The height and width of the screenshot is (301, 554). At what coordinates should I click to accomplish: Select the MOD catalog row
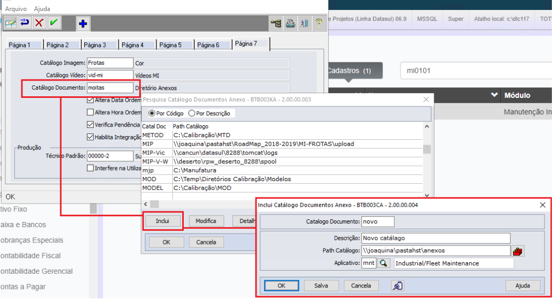(282, 179)
